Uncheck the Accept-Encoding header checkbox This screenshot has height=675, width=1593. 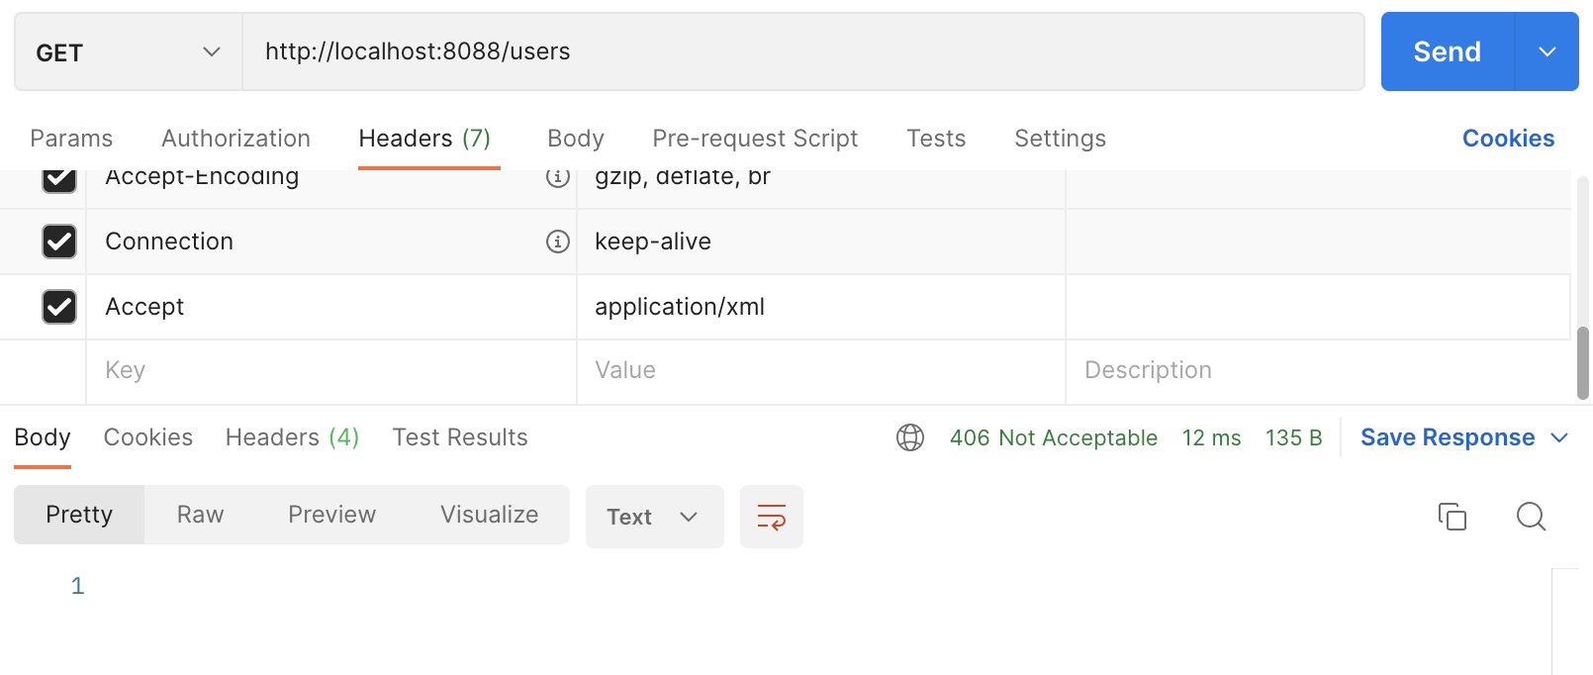pos(59,178)
